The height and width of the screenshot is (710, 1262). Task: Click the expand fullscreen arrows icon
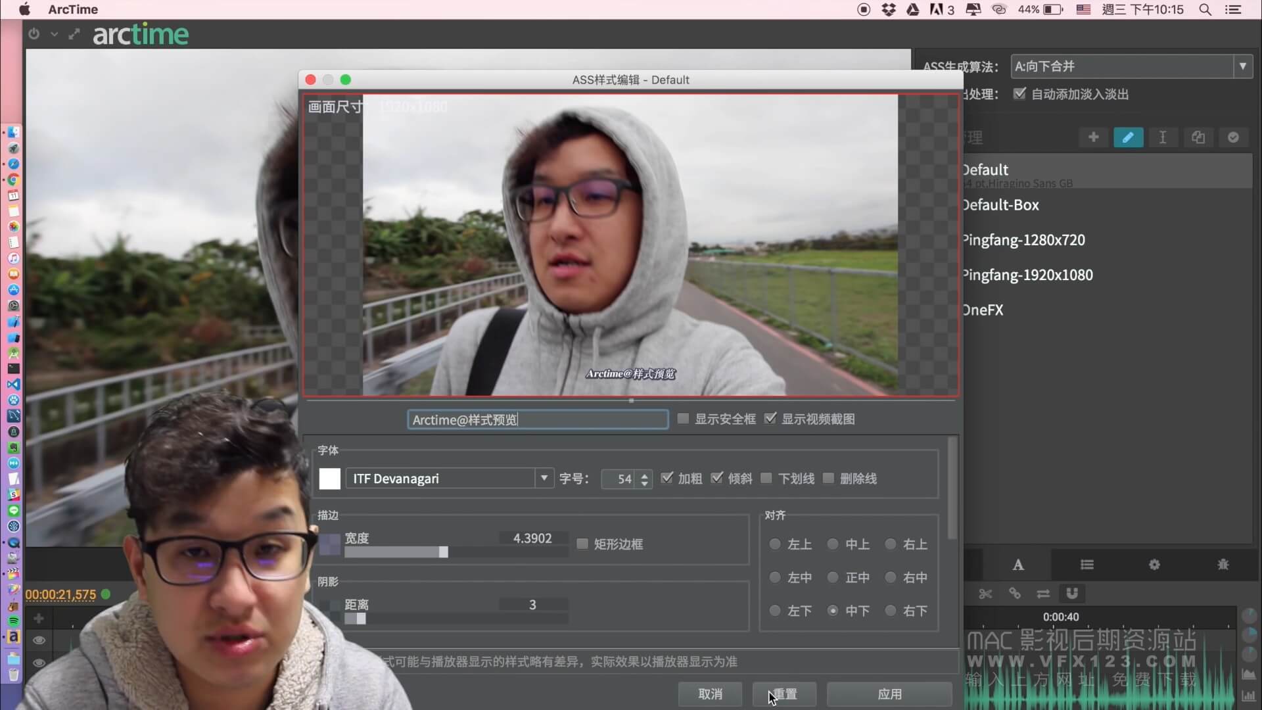74,34
